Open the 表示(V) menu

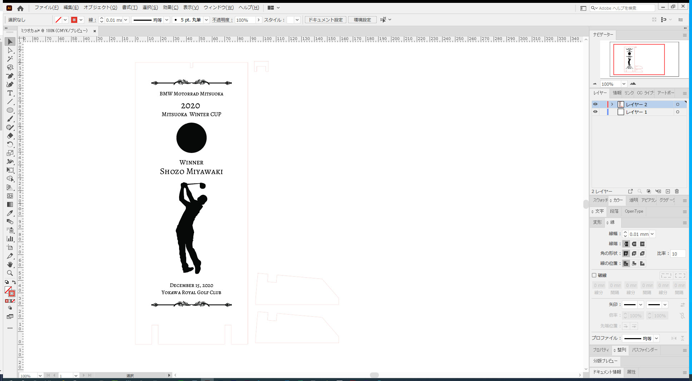[x=191, y=8]
